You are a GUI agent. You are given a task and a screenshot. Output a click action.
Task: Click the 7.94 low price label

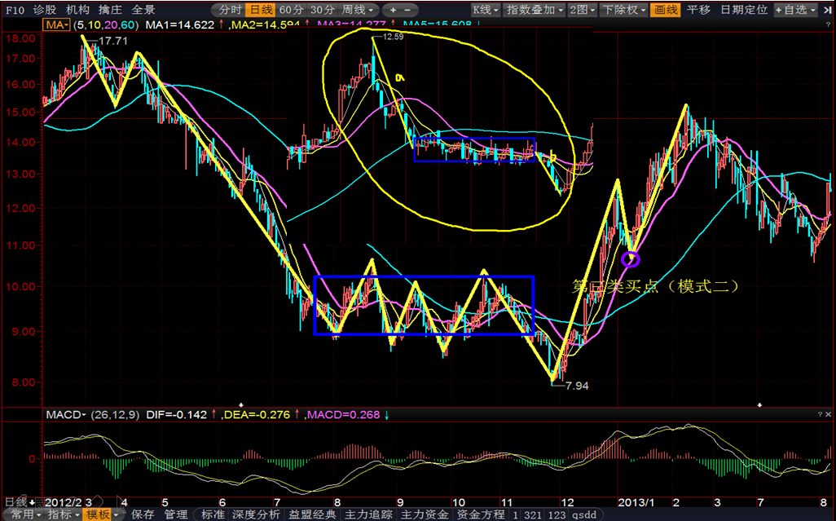(576, 386)
